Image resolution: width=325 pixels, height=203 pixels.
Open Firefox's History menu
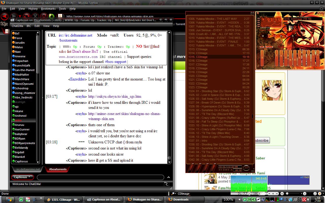pyautogui.click(x=33, y=9)
